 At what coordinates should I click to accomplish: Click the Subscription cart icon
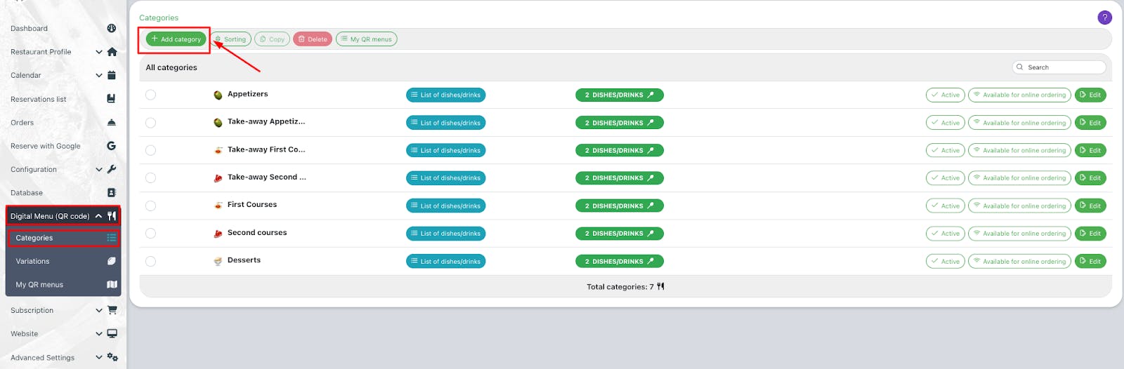(112, 310)
